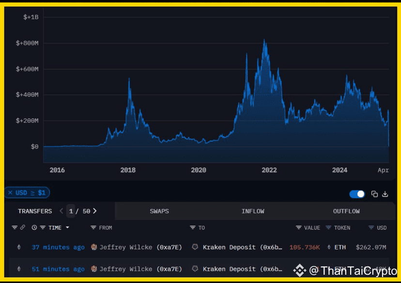
Task: Click the download/export icon near the toggle
Action: (x=385, y=194)
